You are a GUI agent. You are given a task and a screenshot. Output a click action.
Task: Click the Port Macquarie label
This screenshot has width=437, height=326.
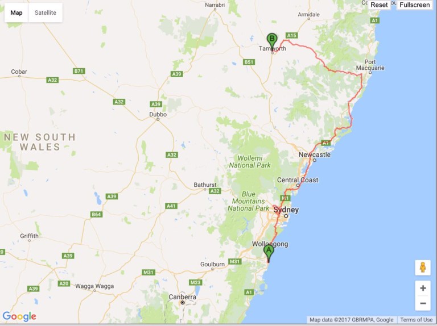370,65
